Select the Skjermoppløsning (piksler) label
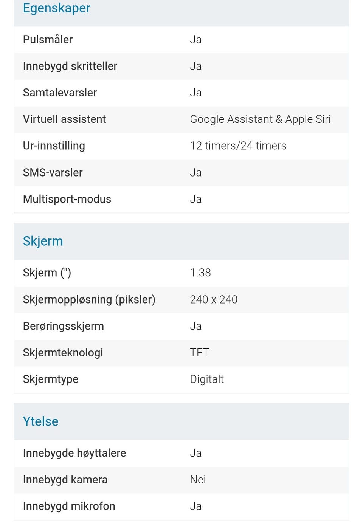The image size is (363, 525). tap(89, 300)
